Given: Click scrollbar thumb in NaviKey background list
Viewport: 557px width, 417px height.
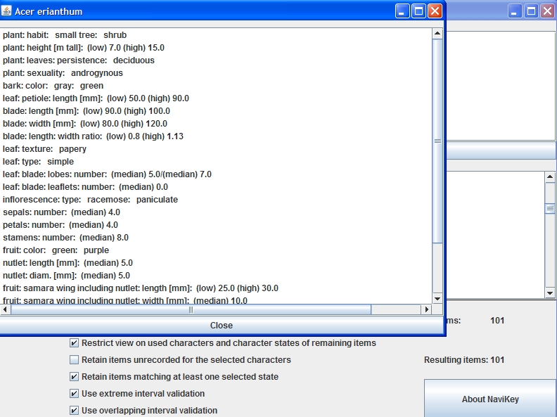Looking at the screenshot, I should (x=550, y=208).
